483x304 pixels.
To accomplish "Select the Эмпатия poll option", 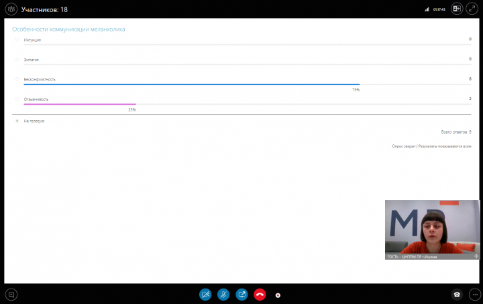I will [x=17, y=59].
